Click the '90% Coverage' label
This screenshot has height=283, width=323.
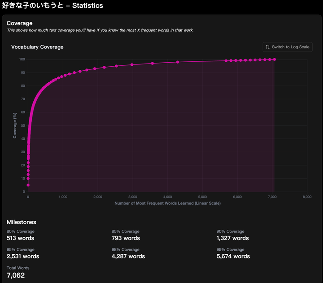(230, 232)
